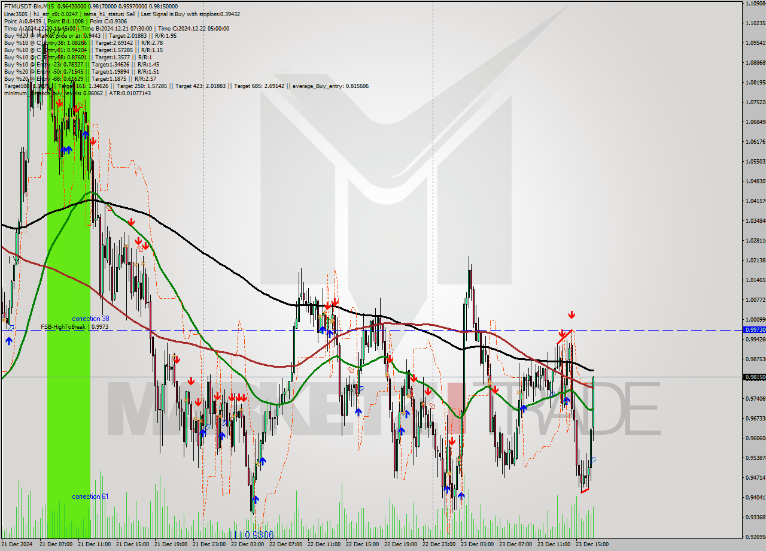The width and height of the screenshot is (766, 551).
Task: Click the 1.06849 price axis value
Action: 756,122
